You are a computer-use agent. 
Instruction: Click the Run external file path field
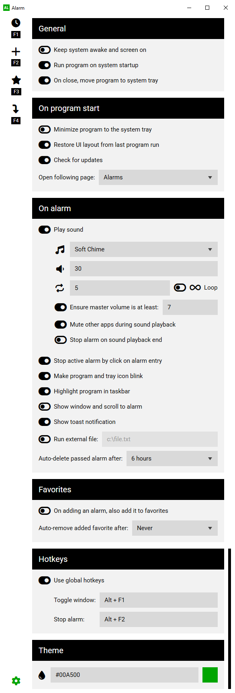[160, 439]
